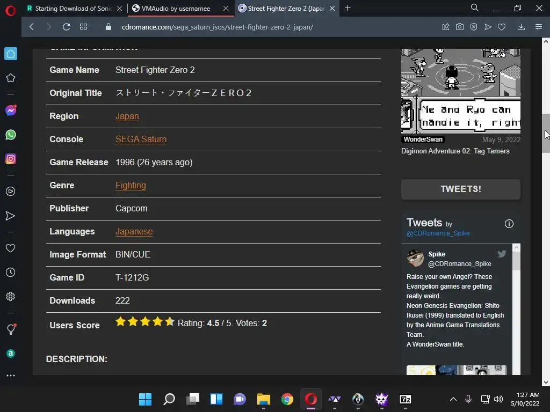Open bookmarks star in sidebar
Screen dimensions: 550x412
(11, 78)
